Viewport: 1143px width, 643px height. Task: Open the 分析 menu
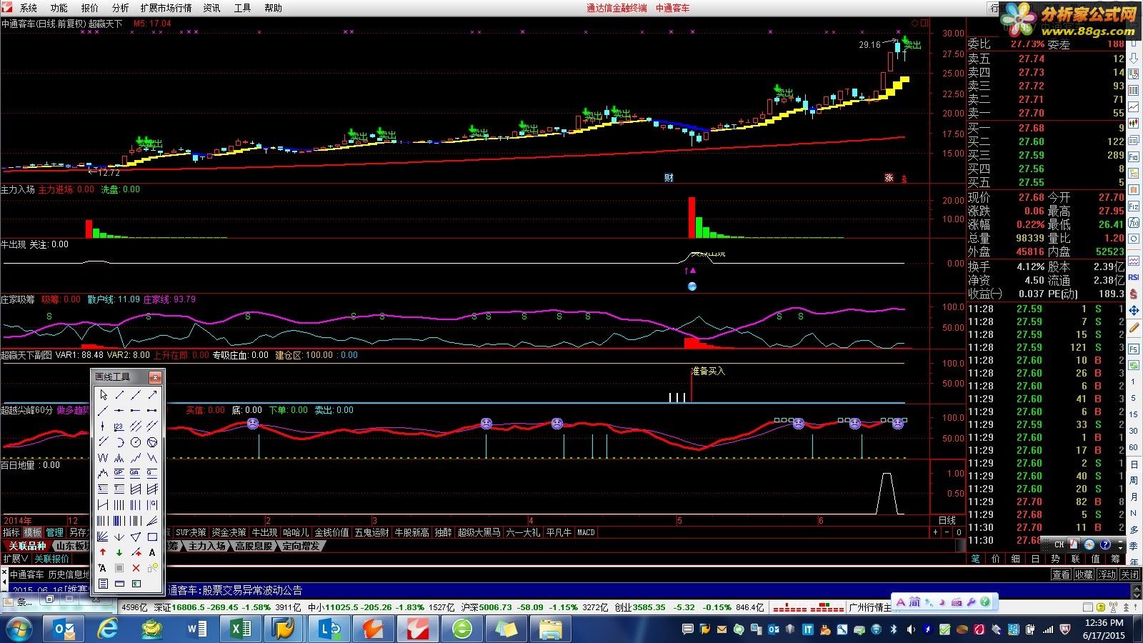121,8
